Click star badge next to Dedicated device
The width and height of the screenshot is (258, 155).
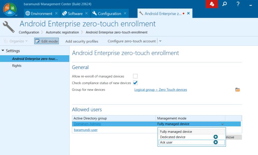coord(216,137)
